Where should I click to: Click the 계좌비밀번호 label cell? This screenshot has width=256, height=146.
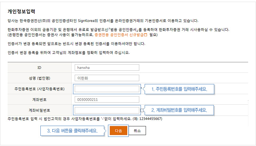[x=39, y=110]
